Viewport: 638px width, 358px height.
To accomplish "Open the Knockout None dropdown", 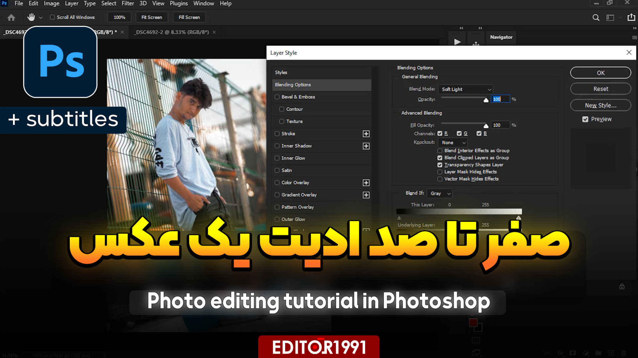I will (x=453, y=143).
